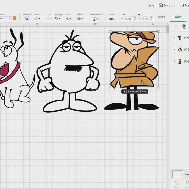This screenshot has height=189, width=189.
Task: Open the Edit pencil tool
Action: [36, 19]
